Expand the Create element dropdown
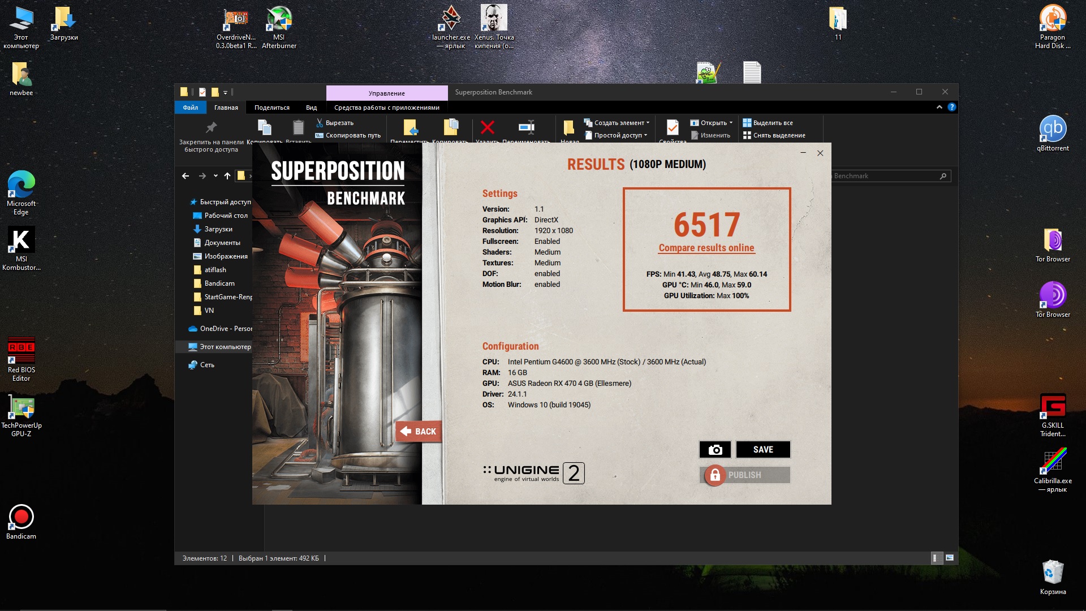 618,123
